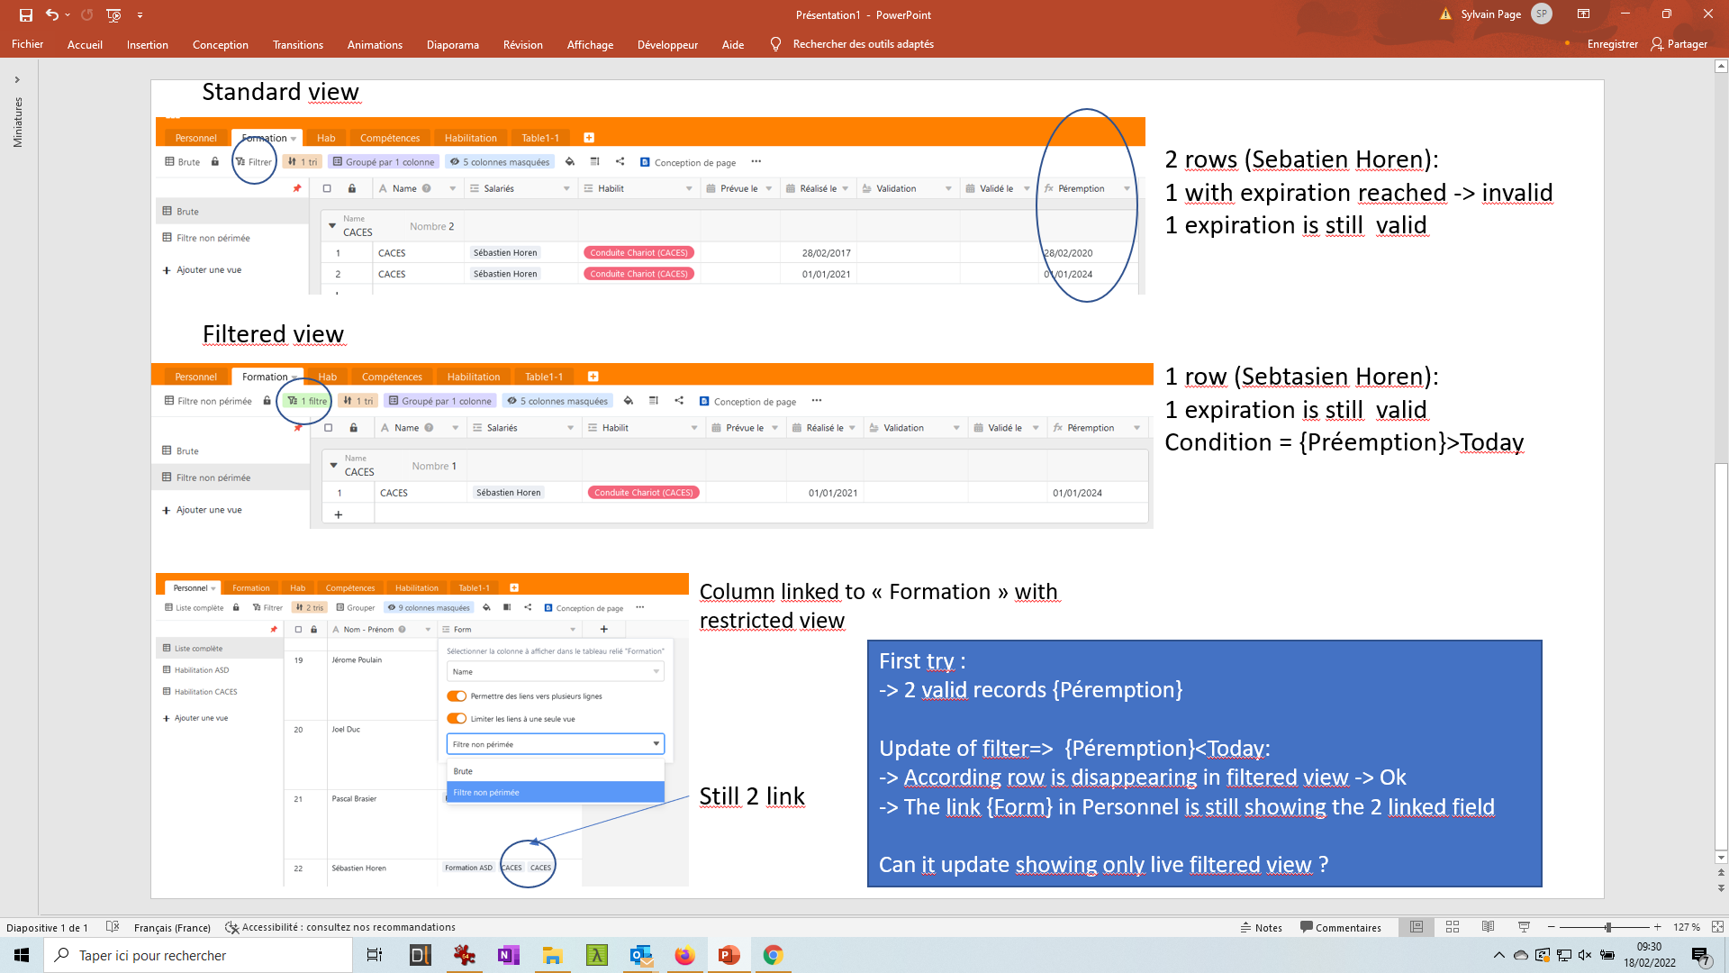Screen dimensions: 1729x973
Task: Select the 'Standard view' title text
Action: (x=280, y=92)
